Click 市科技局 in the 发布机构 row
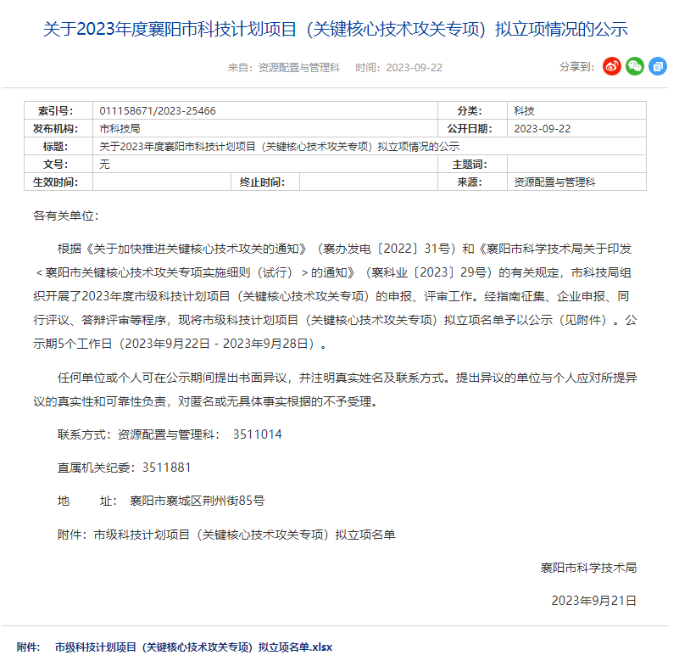The width and height of the screenshot is (679, 661). tap(120, 129)
